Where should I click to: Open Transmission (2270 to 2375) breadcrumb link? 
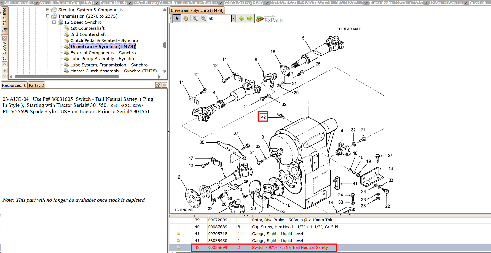pyautogui.click(x=396, y=3)
